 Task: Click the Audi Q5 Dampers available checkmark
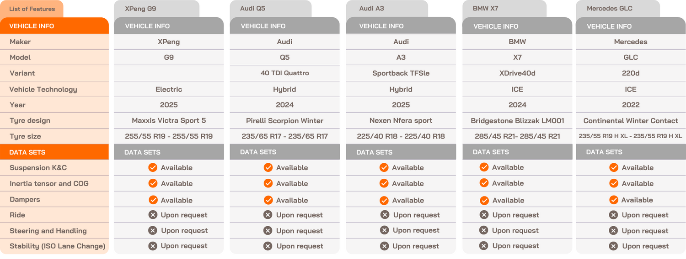268,200
